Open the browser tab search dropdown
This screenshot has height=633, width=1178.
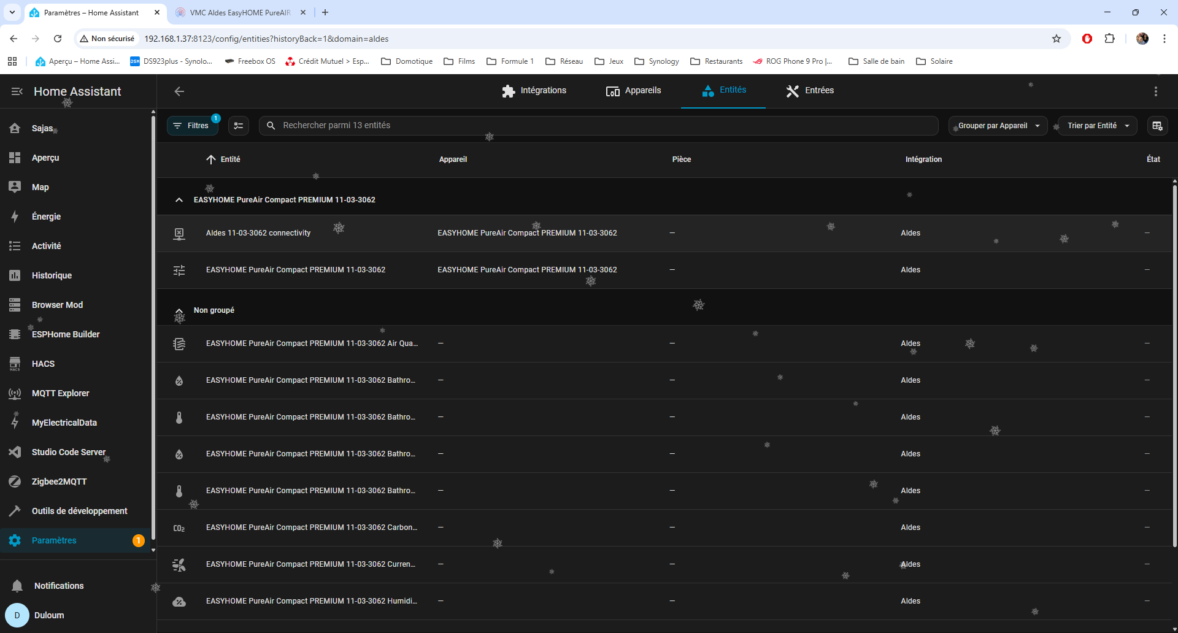point(12,12)
